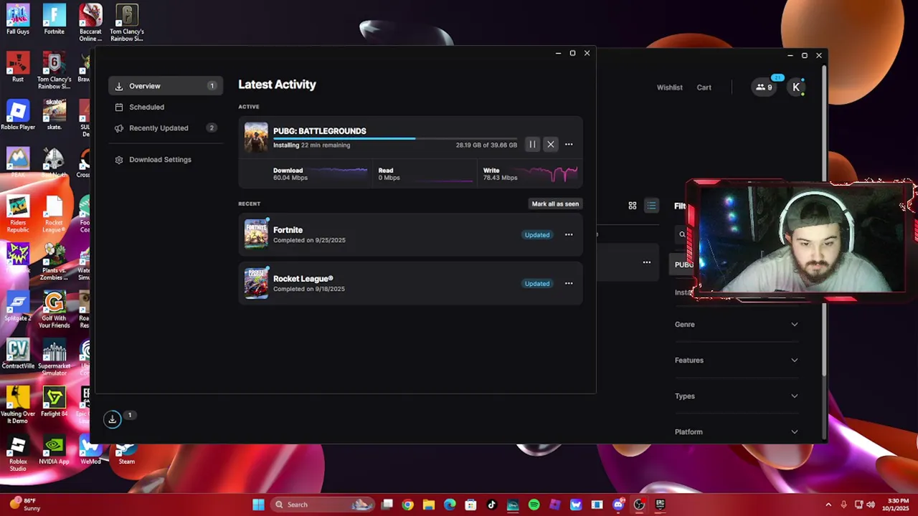
Task: Switch library to list view
Action: (651, 206)
